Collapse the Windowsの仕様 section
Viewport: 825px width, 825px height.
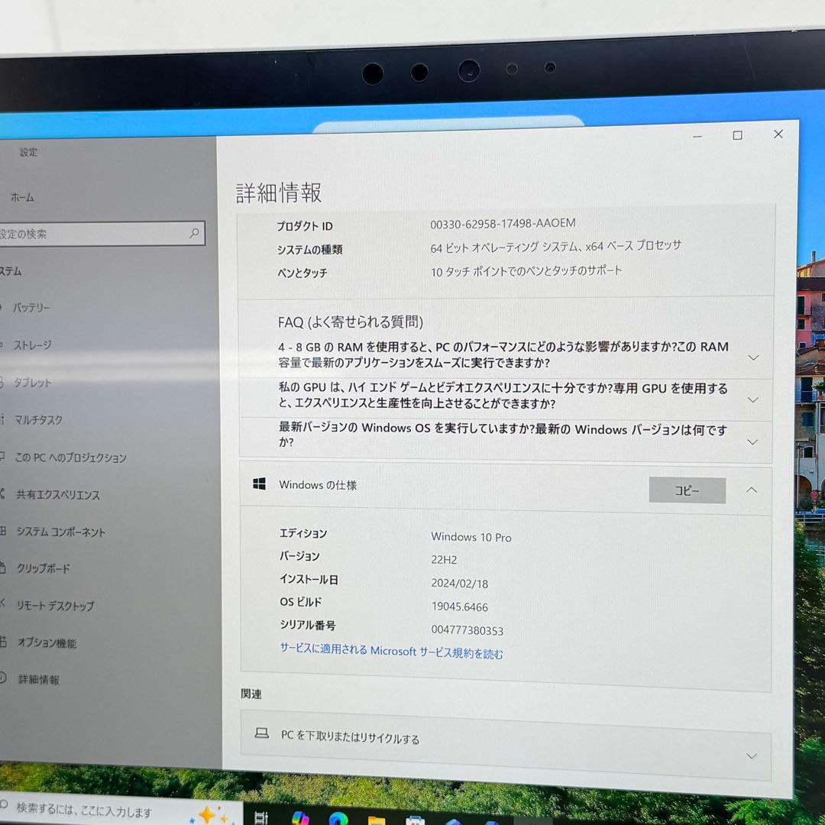pyautogui.click(x=752, y=490)
